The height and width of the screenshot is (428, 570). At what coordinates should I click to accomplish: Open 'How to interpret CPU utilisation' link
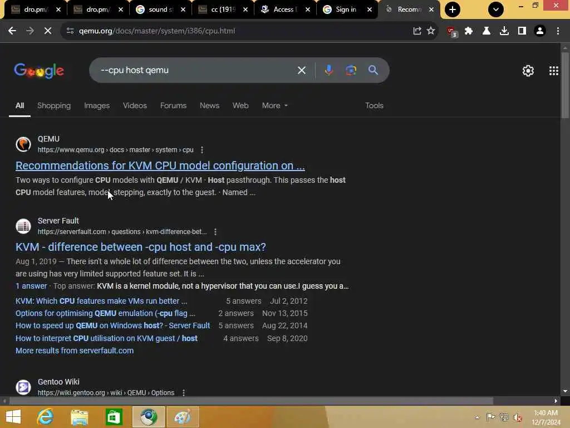pyautogui.click(x=106, y=338)
